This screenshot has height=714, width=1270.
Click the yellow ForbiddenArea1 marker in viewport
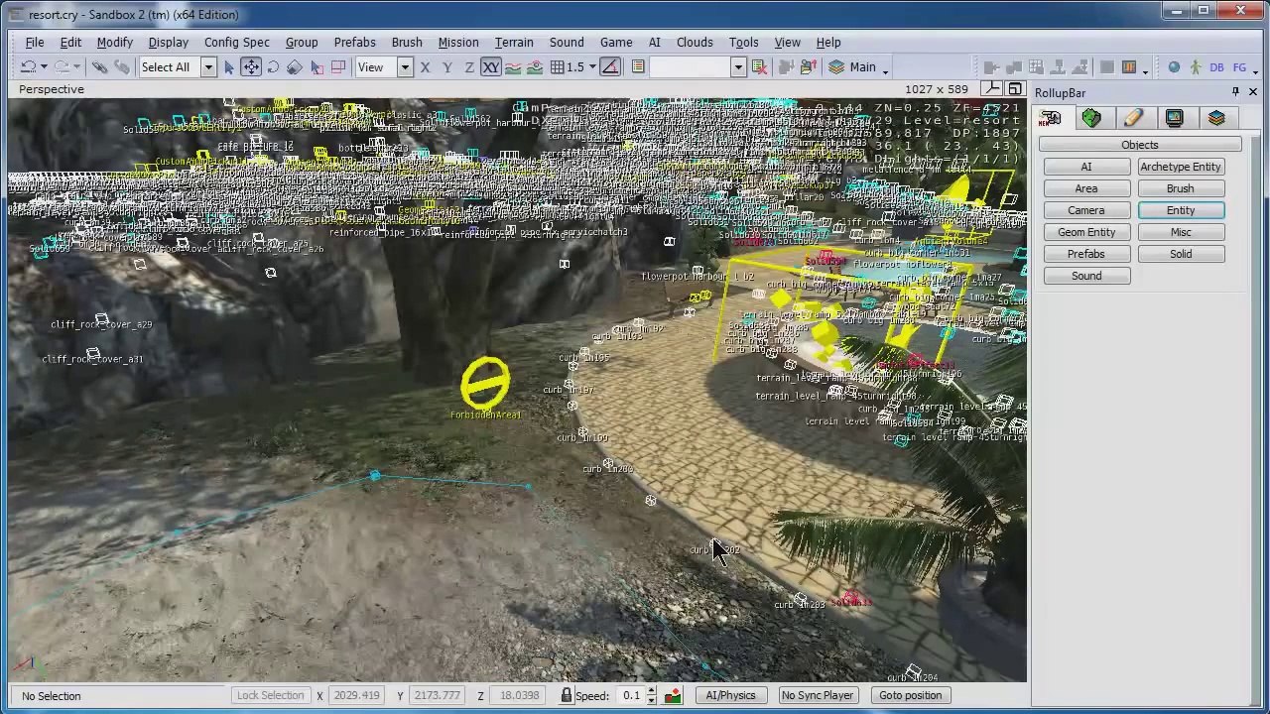coord(485,383)
